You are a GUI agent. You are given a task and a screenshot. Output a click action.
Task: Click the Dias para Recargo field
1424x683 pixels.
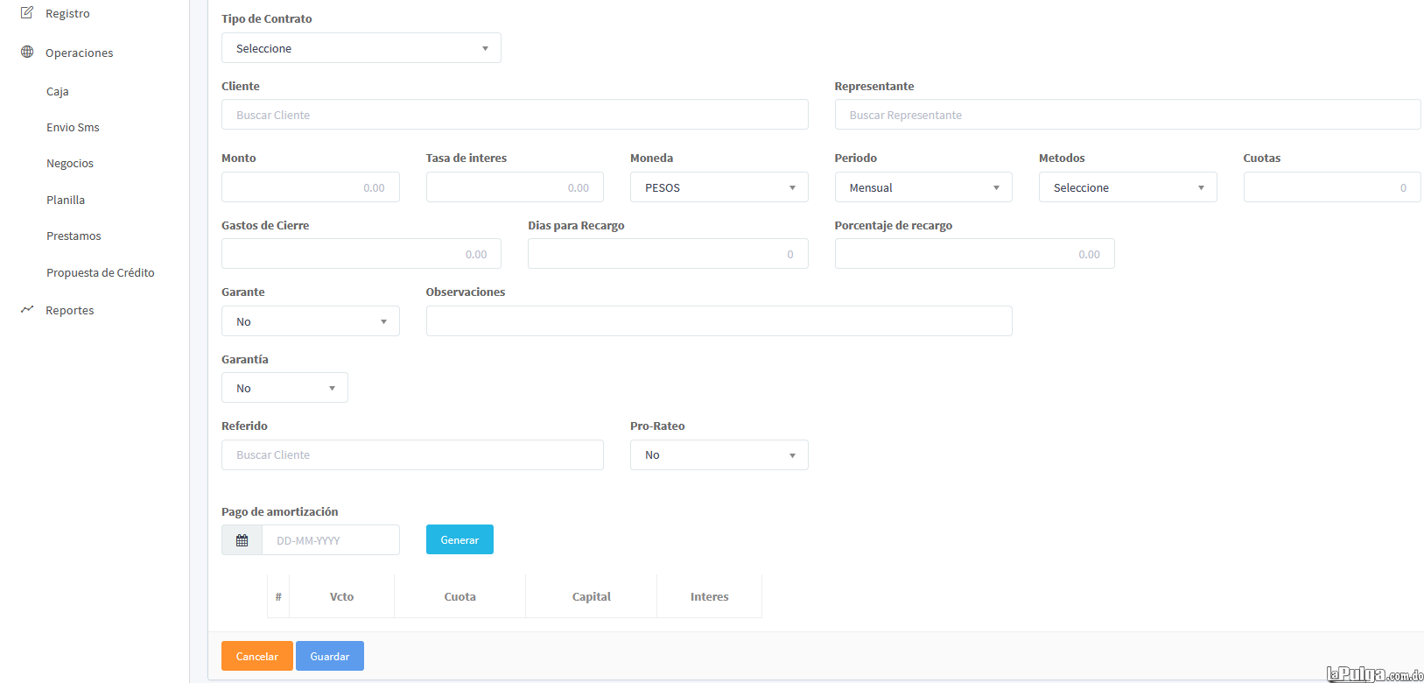pyautogui.click(x=668, y=254)
